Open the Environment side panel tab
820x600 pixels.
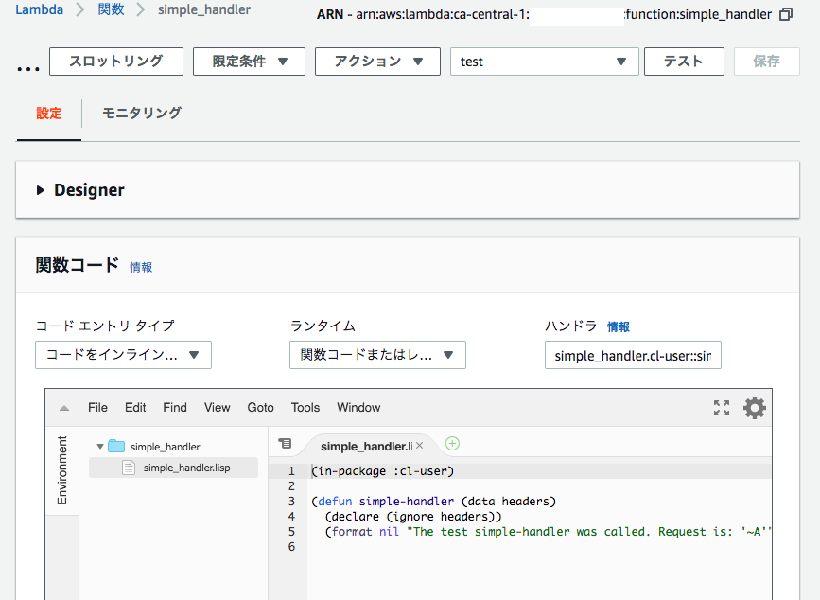point(62,470)
